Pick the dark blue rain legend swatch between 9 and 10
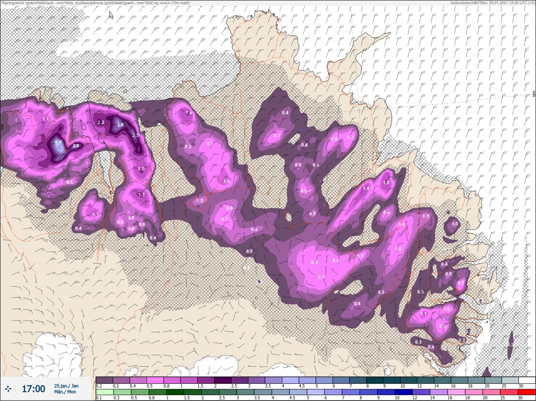This screenshot has height=401, width=536. click(386, 392)
